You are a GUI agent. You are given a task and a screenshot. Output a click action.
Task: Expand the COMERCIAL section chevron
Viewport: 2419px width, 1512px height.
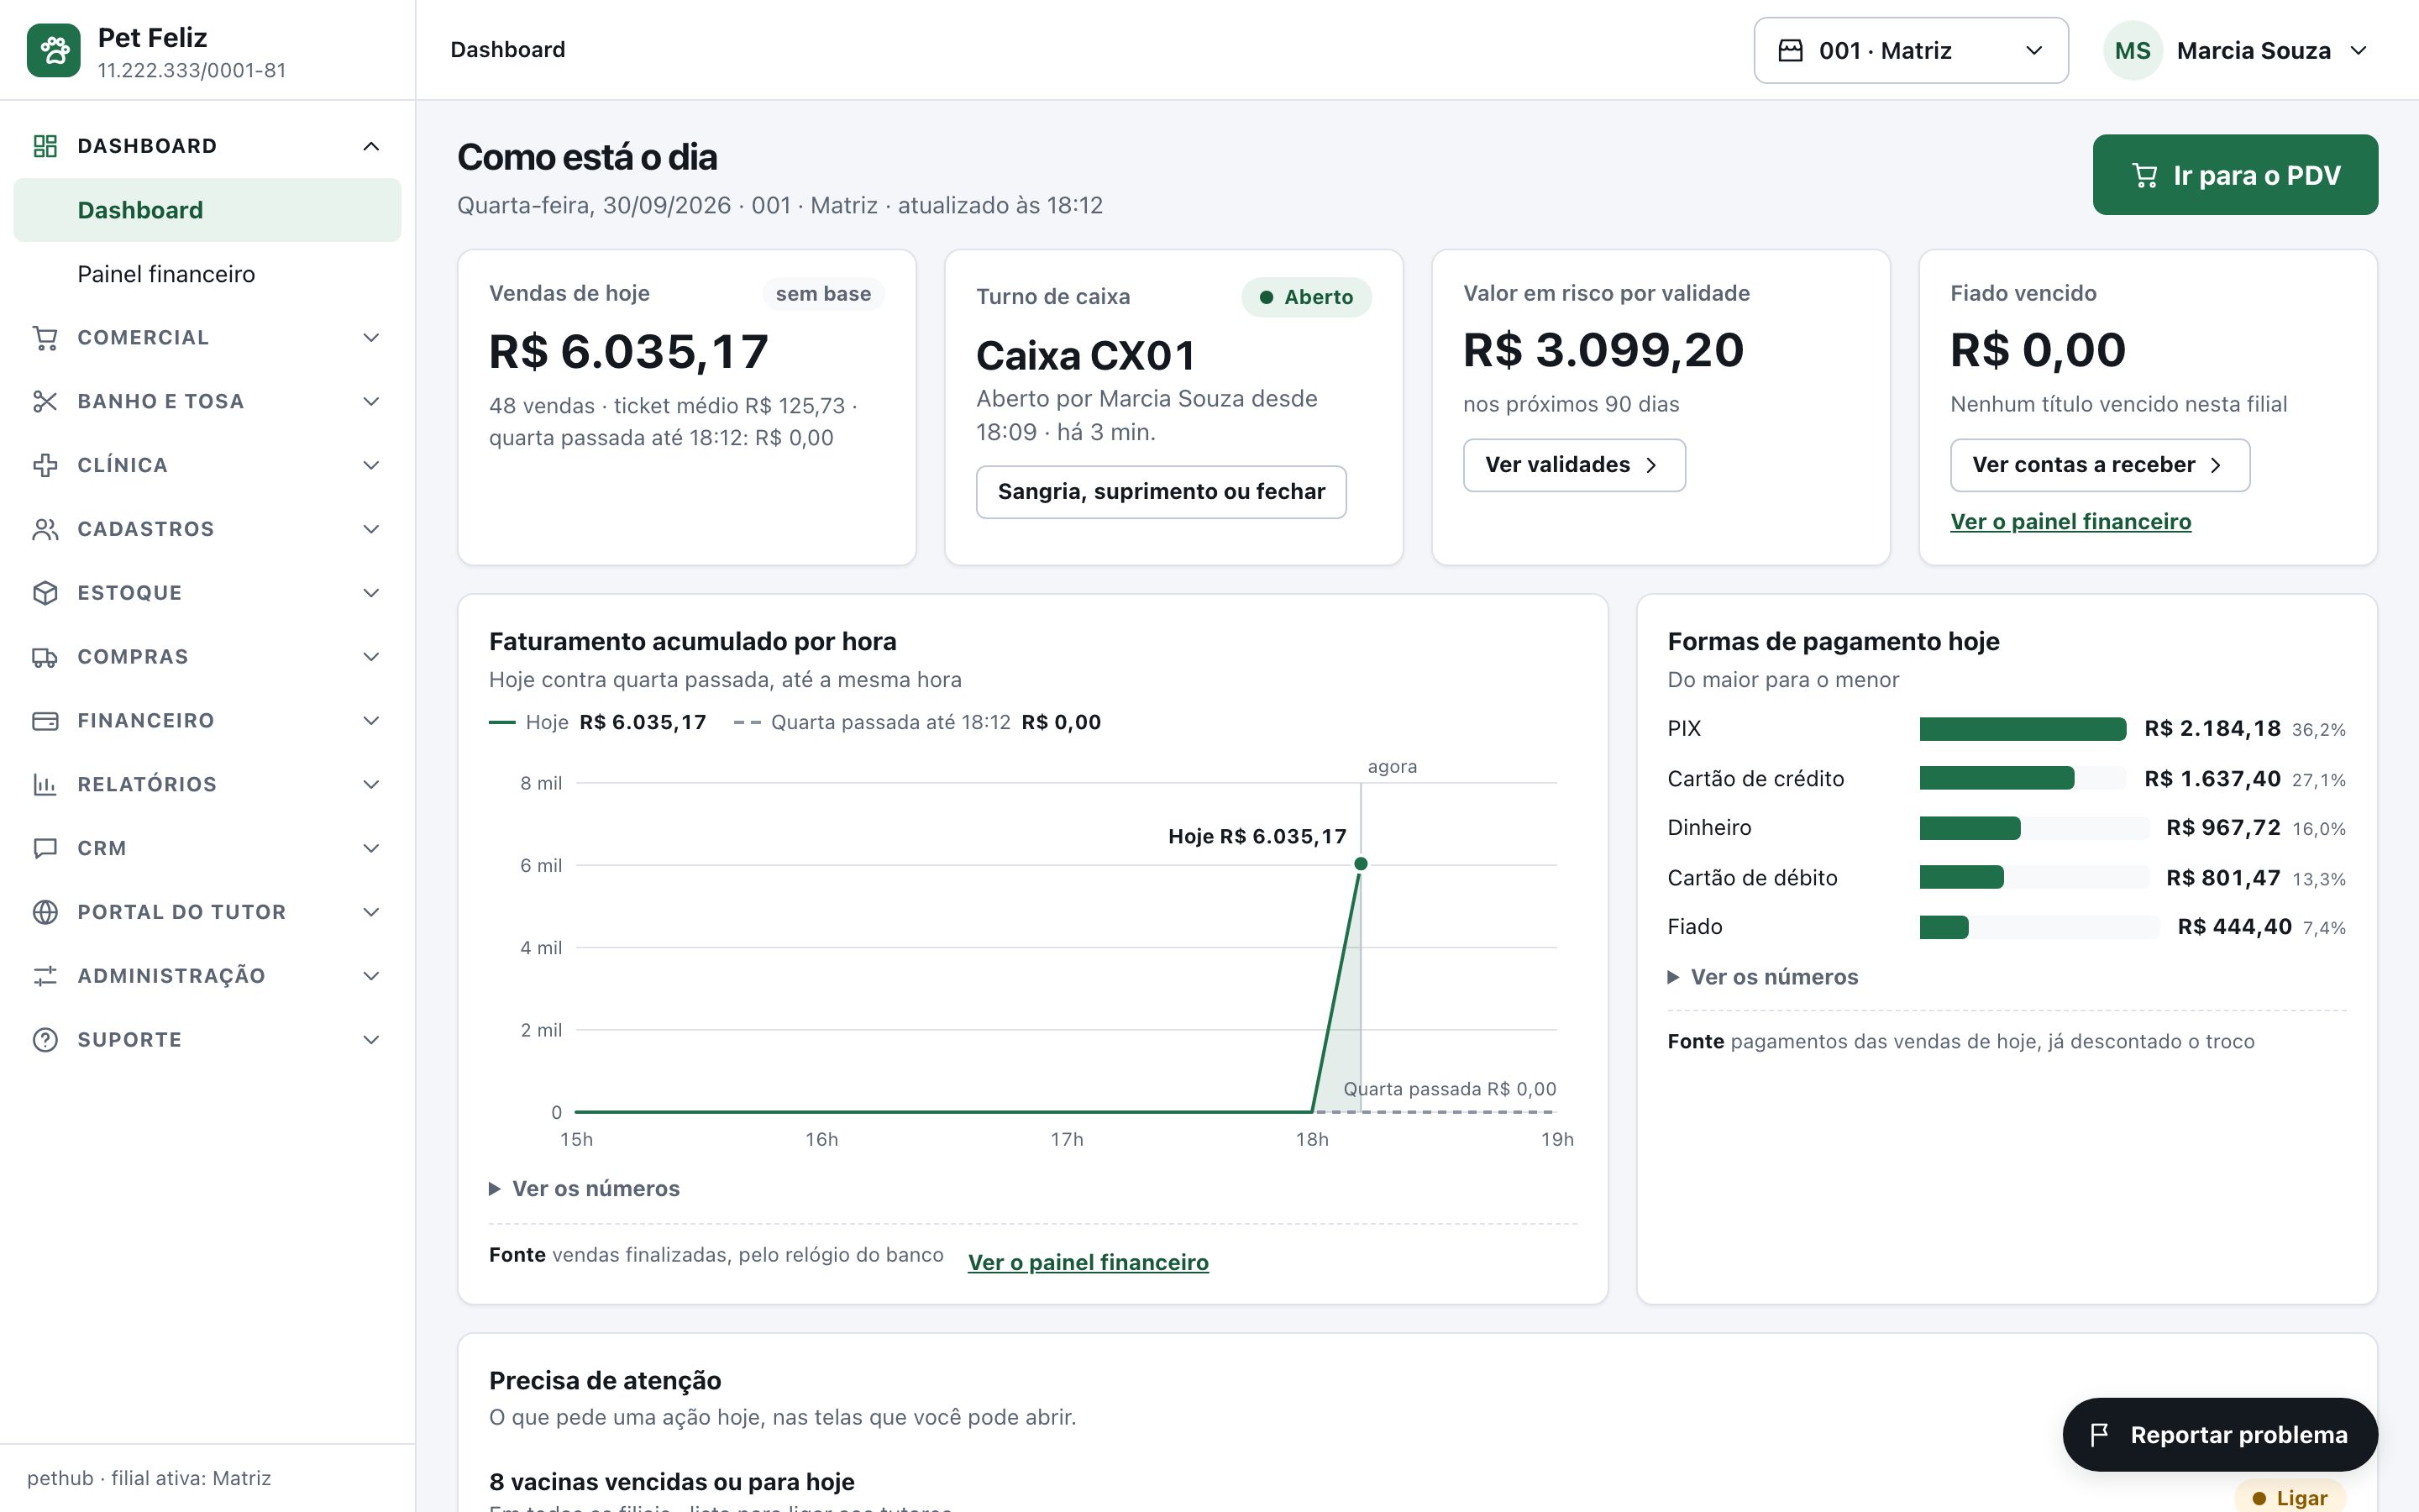click(x=371, y=338)
